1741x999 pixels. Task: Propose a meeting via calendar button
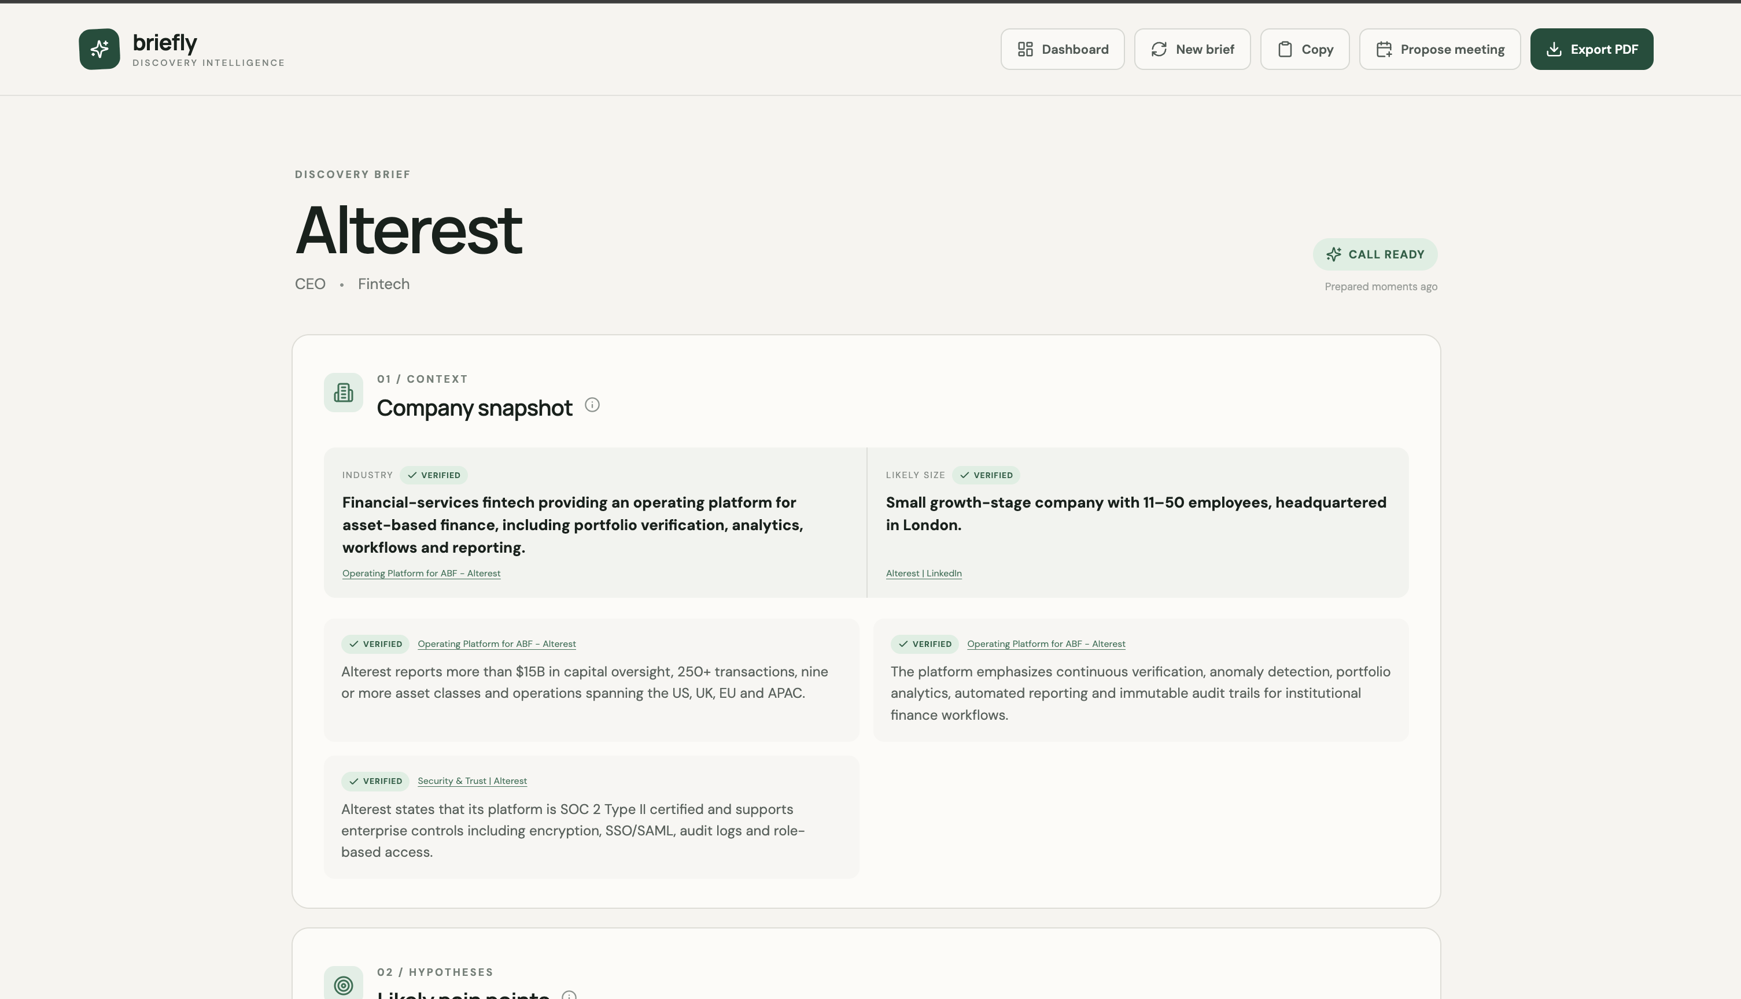[x=1440, y=49]
